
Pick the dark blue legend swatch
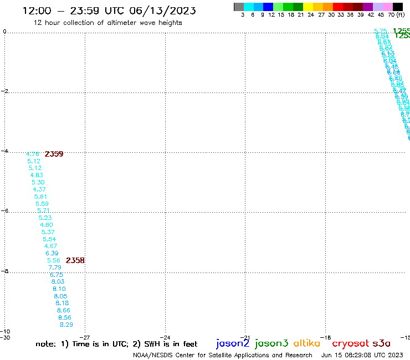click(268, 7)
